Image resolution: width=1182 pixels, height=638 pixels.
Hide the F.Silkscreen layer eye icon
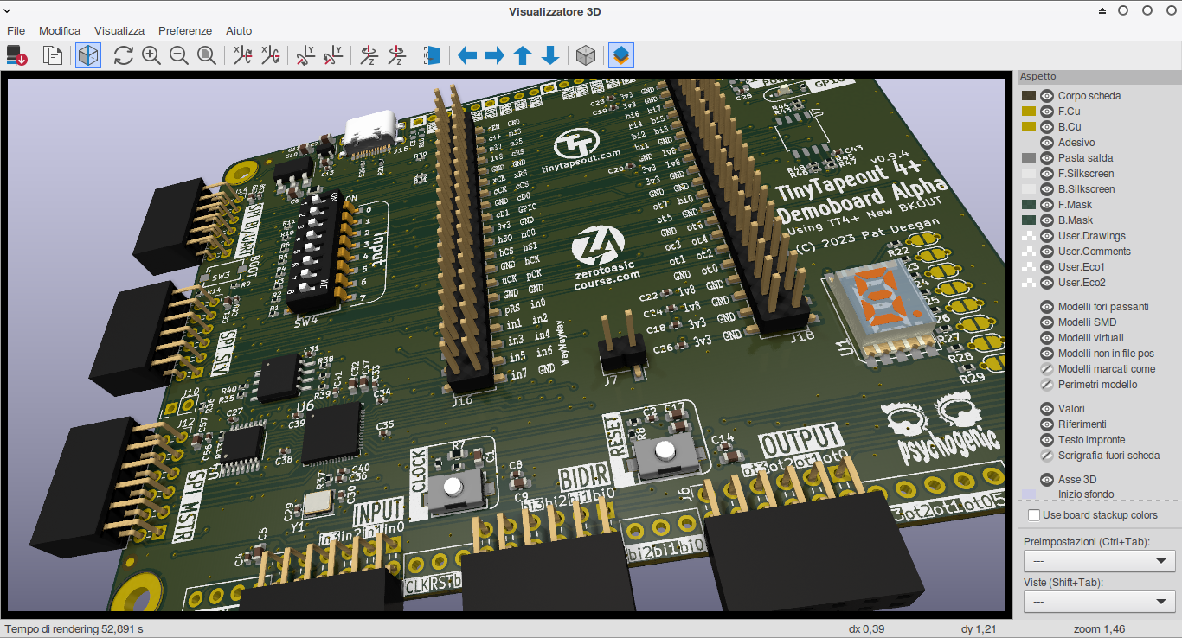pyautogui.click(x=1046, y=174)
